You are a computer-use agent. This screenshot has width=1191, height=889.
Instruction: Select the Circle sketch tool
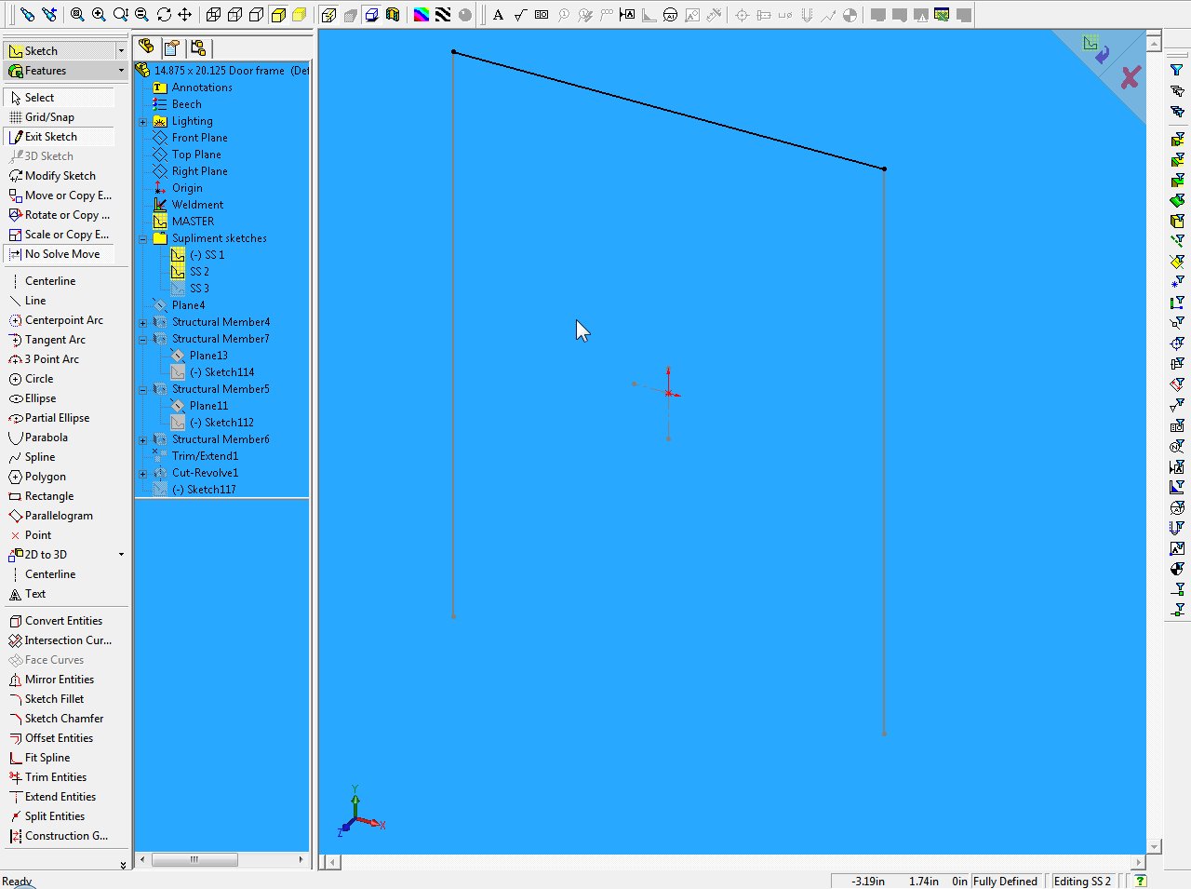point(38,379)
